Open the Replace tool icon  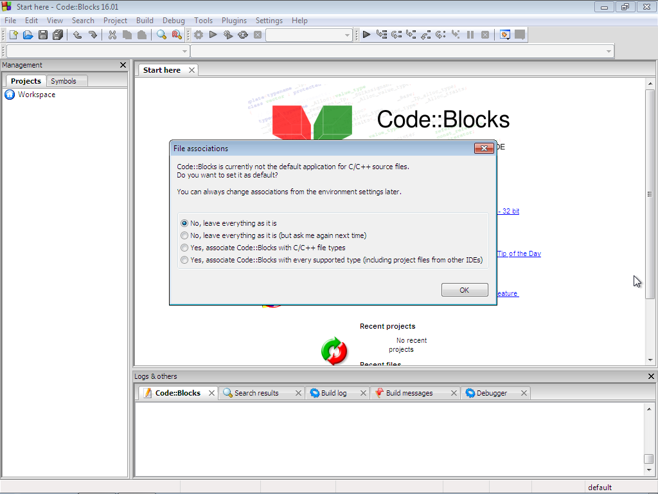177,35
